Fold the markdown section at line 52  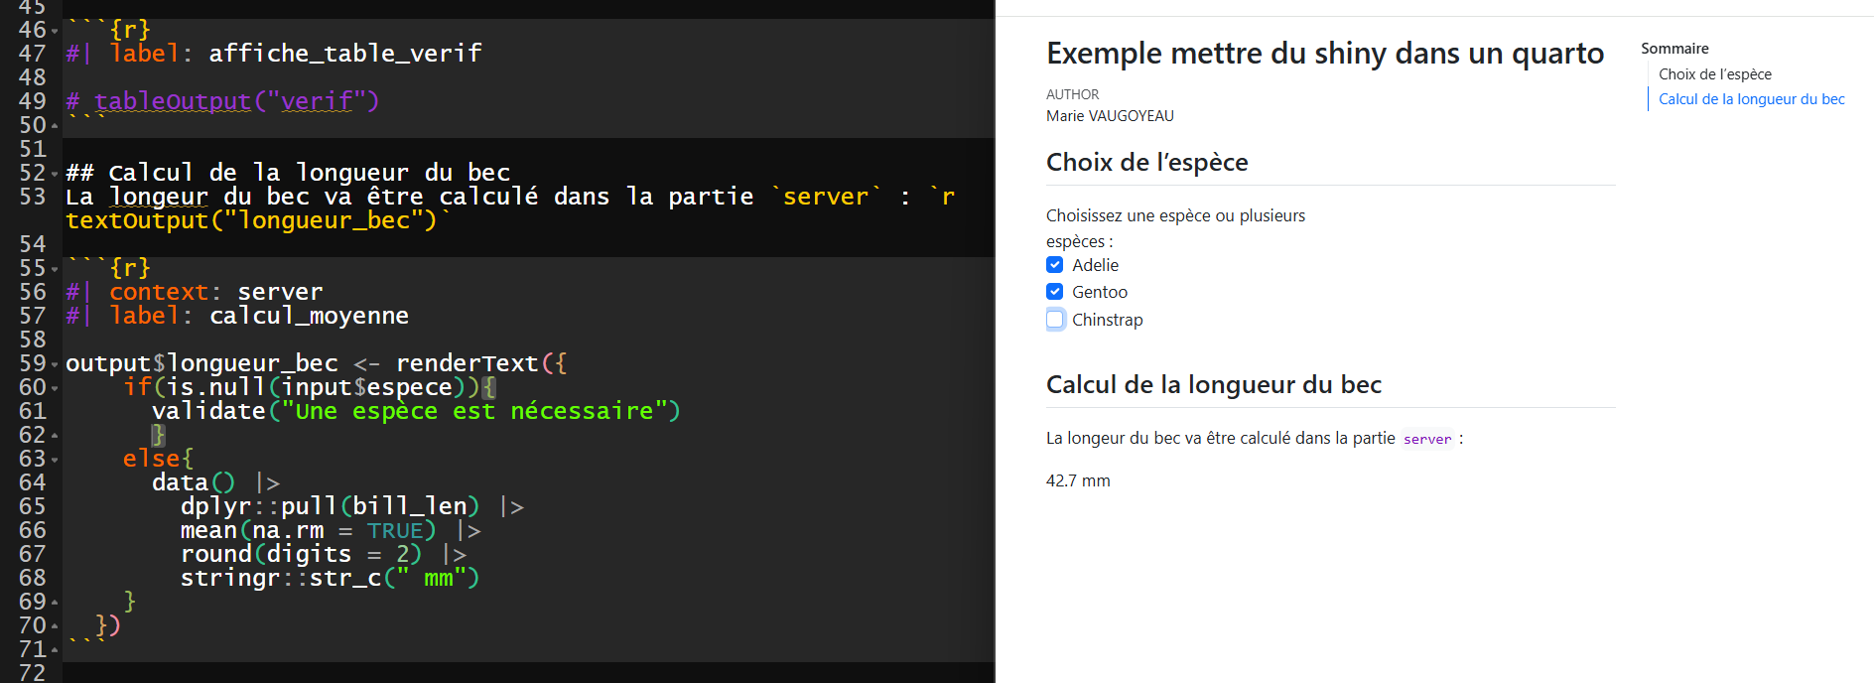point(55,174)
